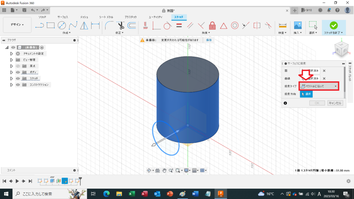Click the Cancel button in dialog

pos(335,103)
